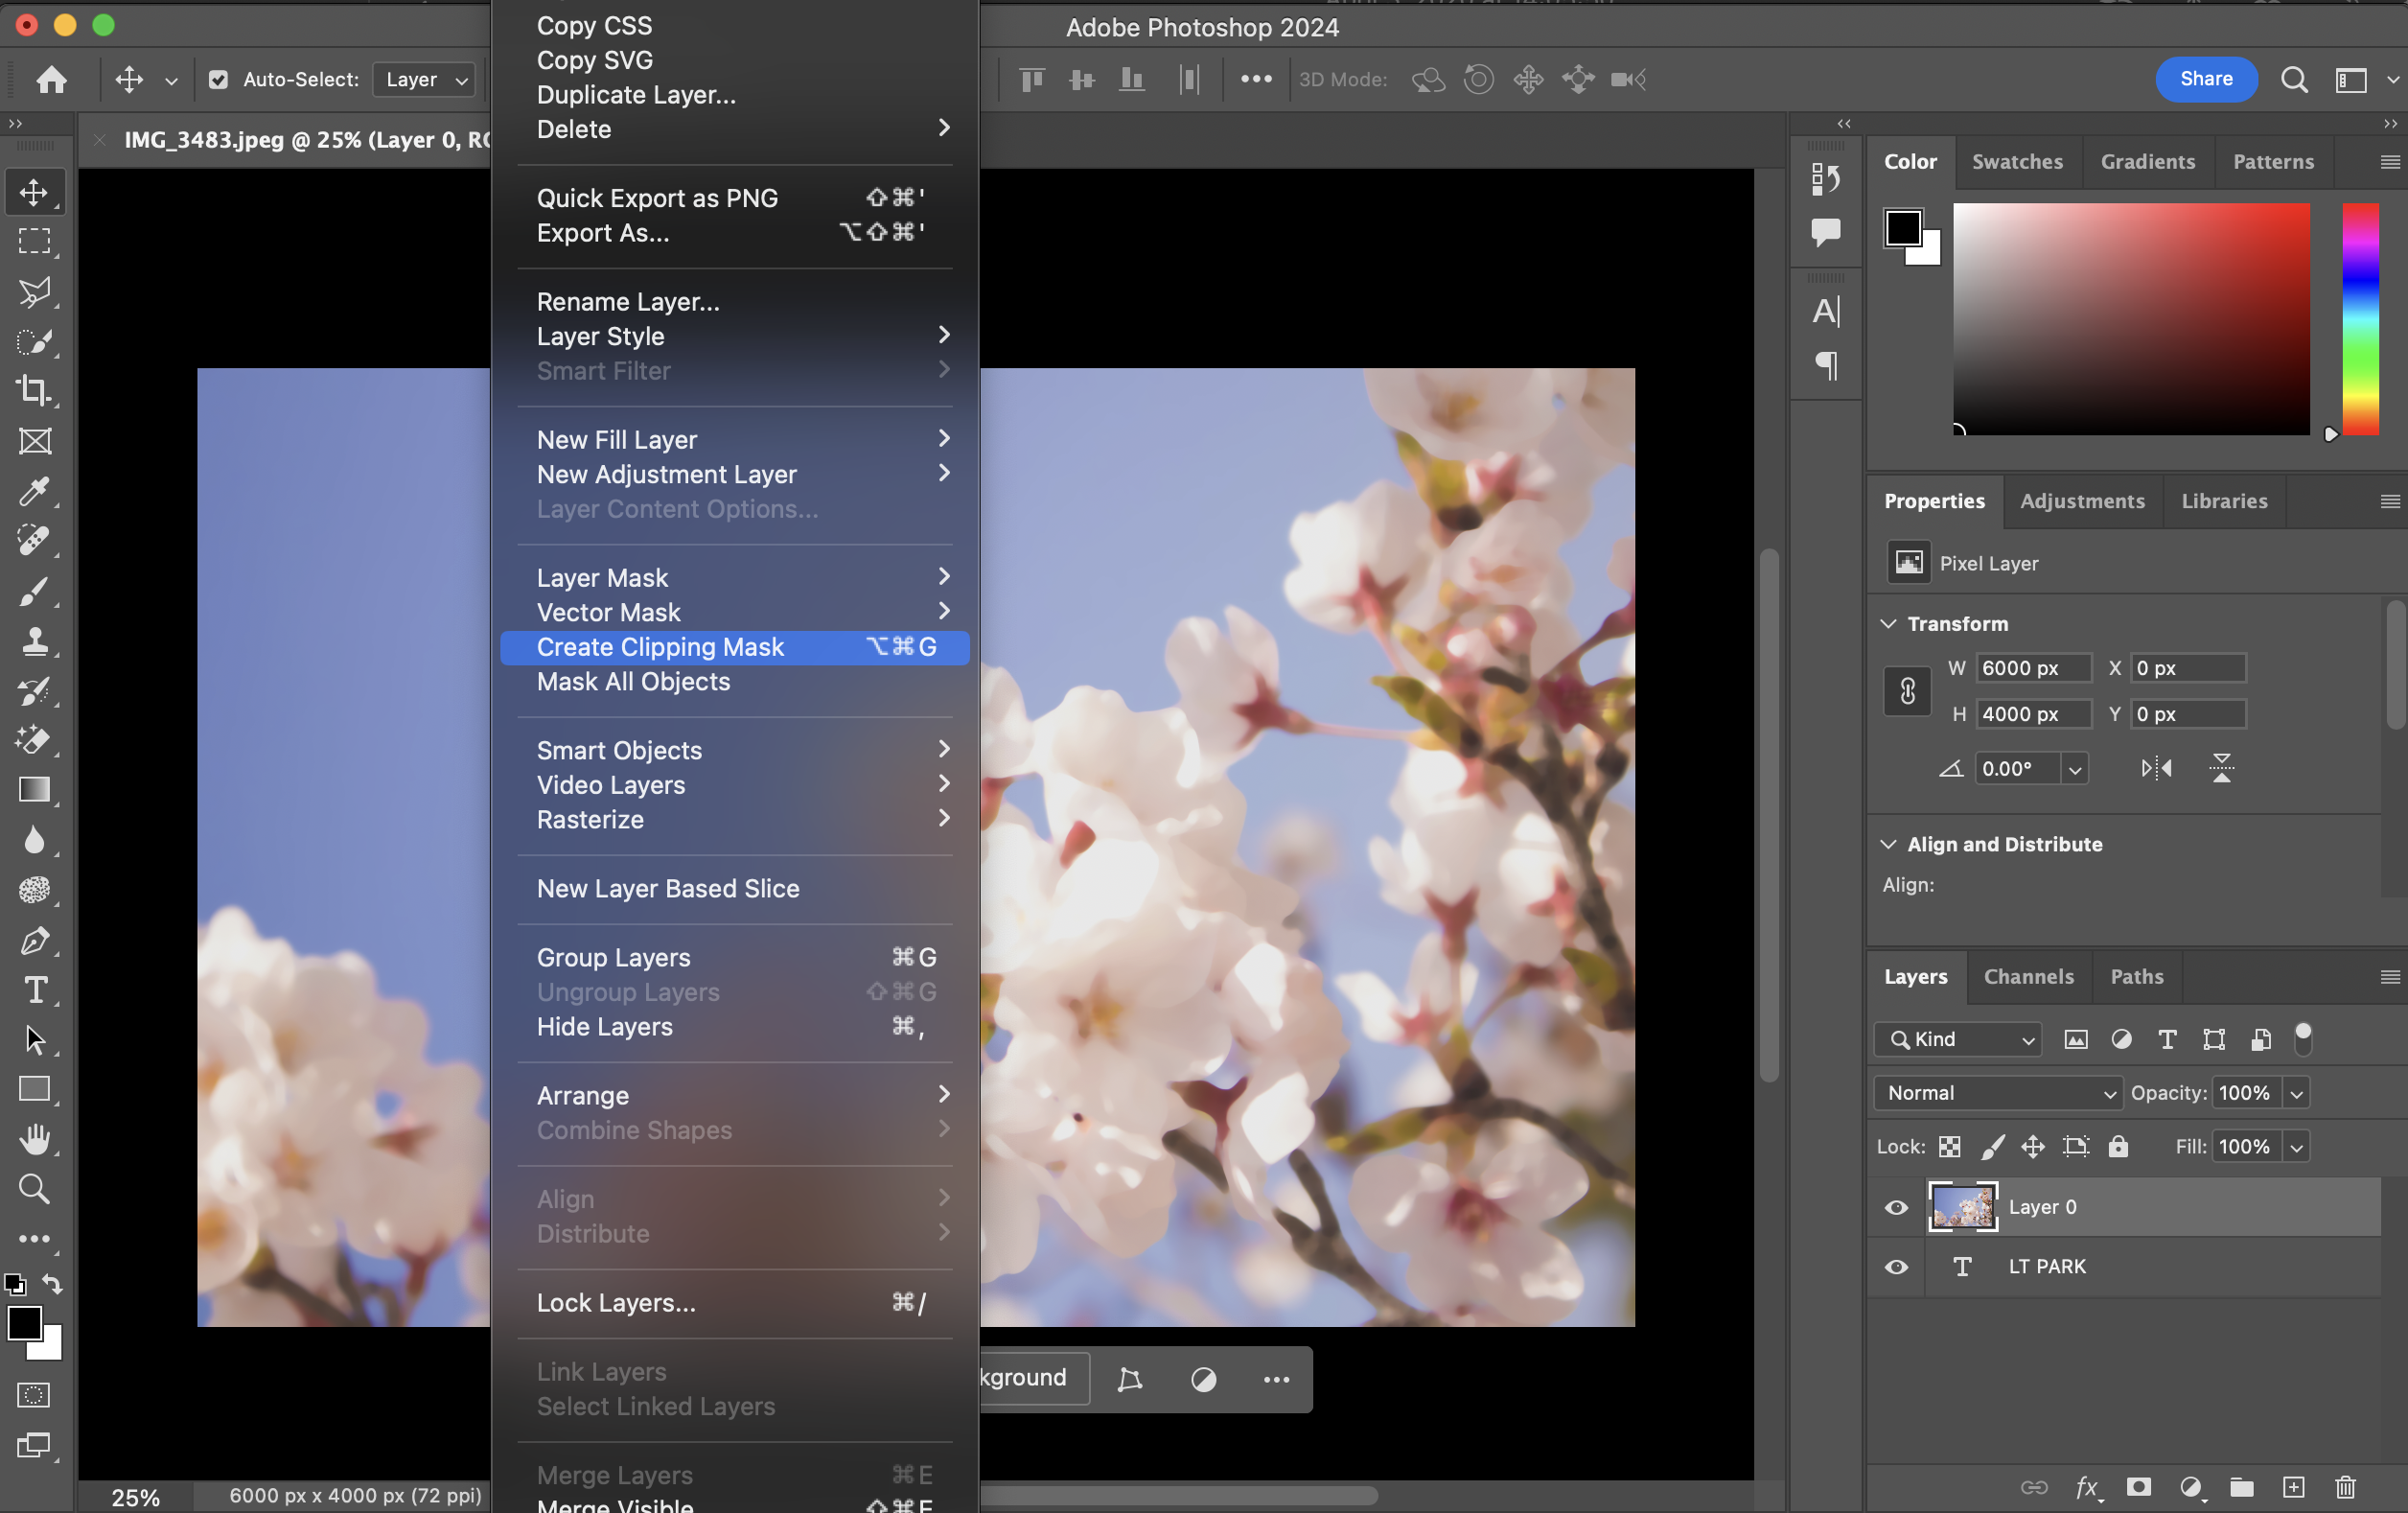Open the Normal blend mode dropdown
This screenshot has height=1513, width=2408.
pyautogui.click(x=1996, y=1093)
